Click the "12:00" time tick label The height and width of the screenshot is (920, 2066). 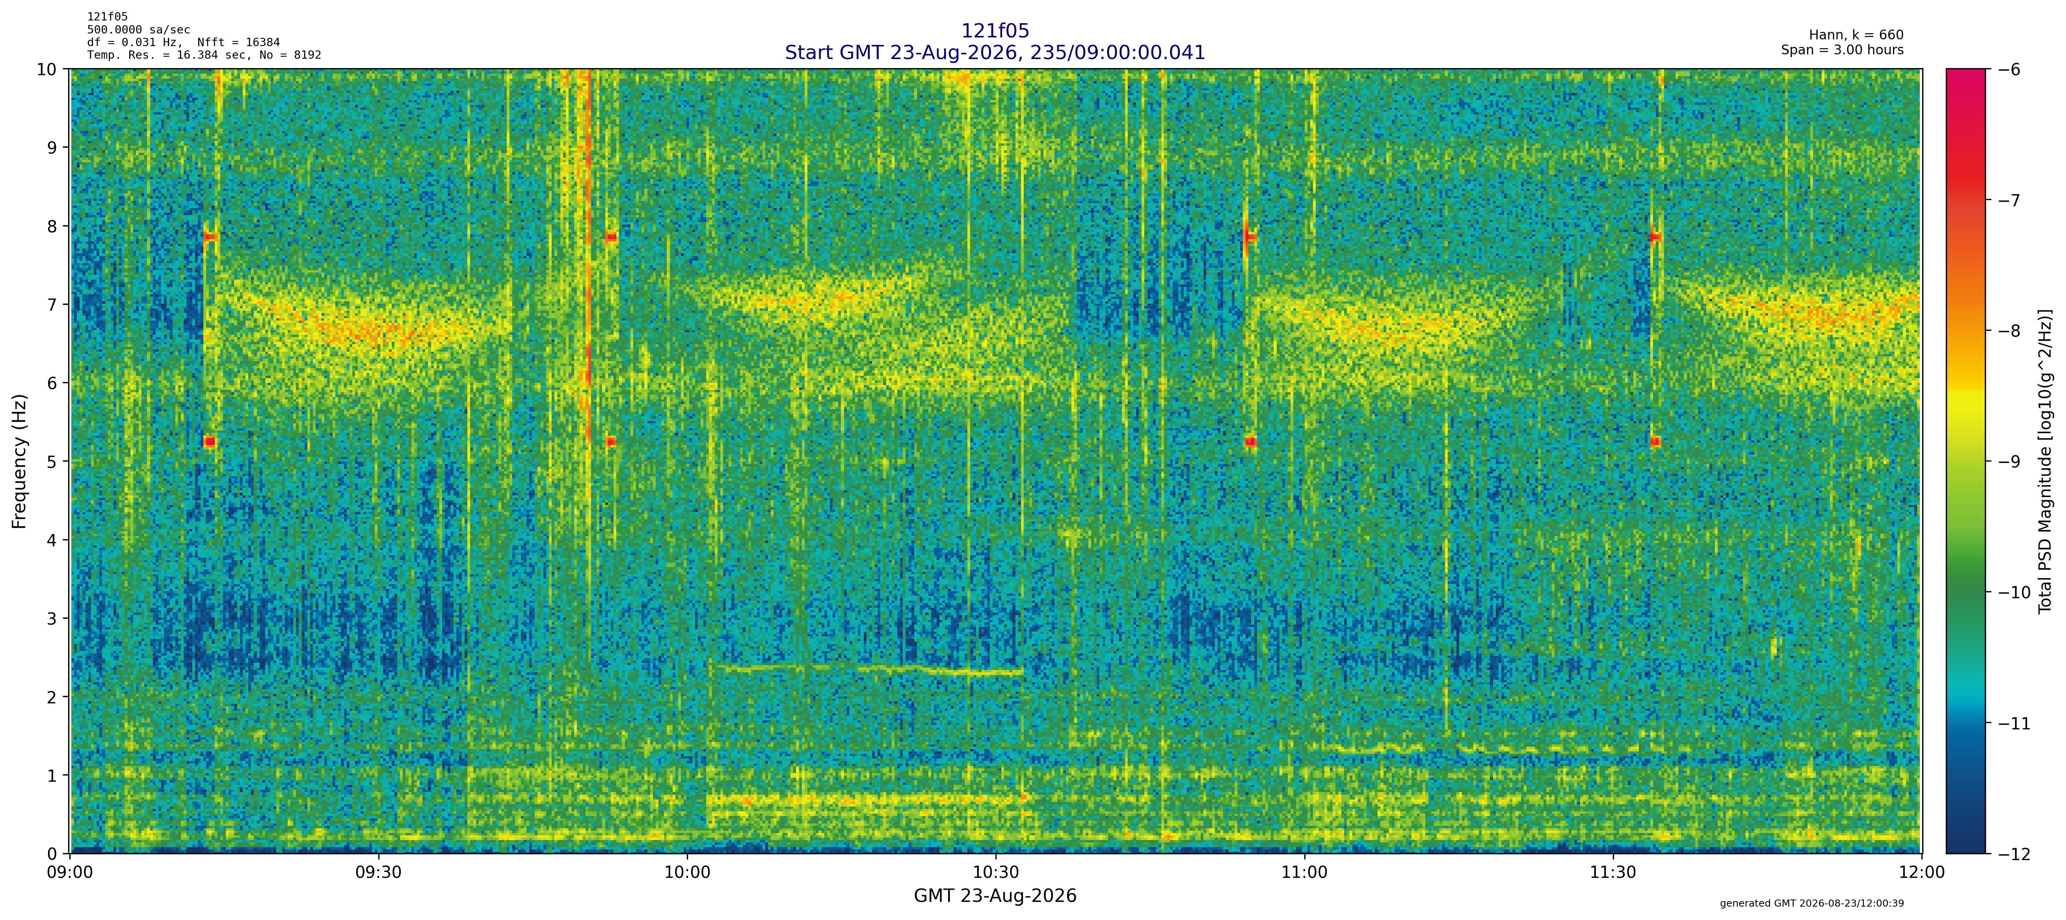(1922, 873)
